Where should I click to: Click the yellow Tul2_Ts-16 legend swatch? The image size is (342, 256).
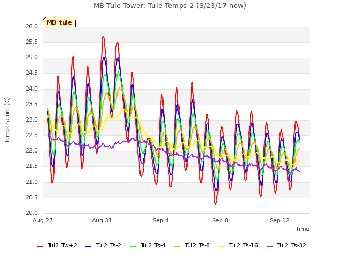click(221, 246)
